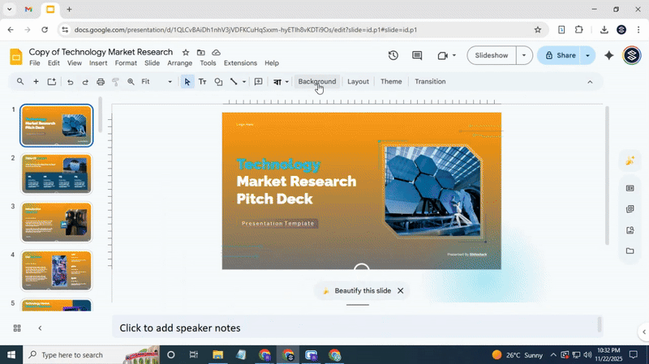
Task: Click the add comment toolbar icon
Action: click(259, 82)
